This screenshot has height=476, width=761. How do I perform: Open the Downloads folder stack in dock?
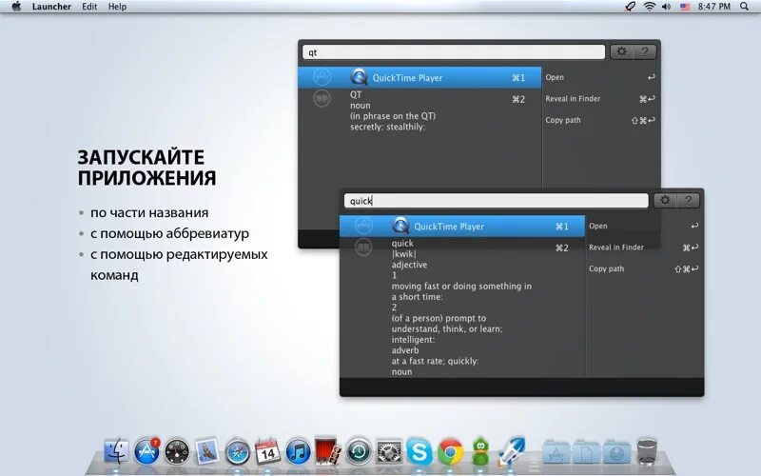click(616, 451)
